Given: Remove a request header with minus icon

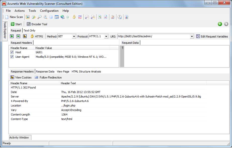Looking at the screenshot, I should pyautogui.click(x=18, y=36).
